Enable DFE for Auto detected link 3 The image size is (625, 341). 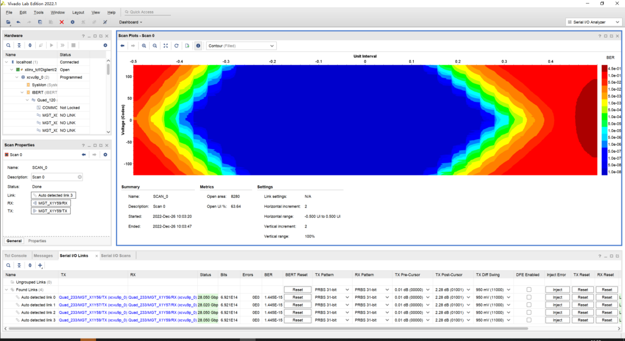point(529,320)
